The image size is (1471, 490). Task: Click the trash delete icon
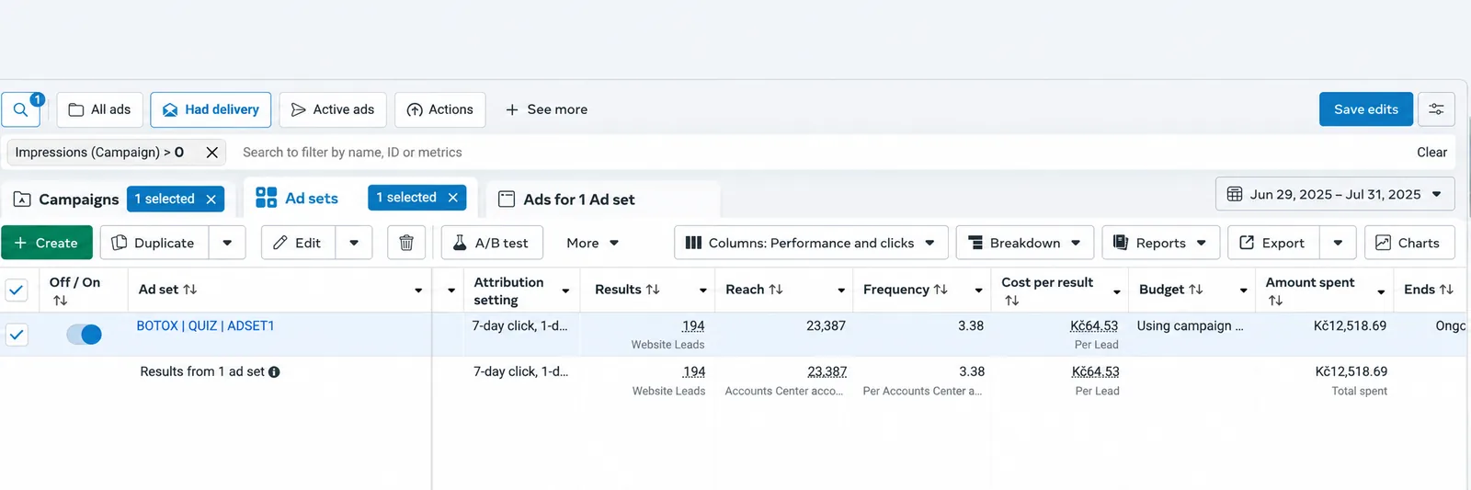pyautogui.click(x=406, y=243)
